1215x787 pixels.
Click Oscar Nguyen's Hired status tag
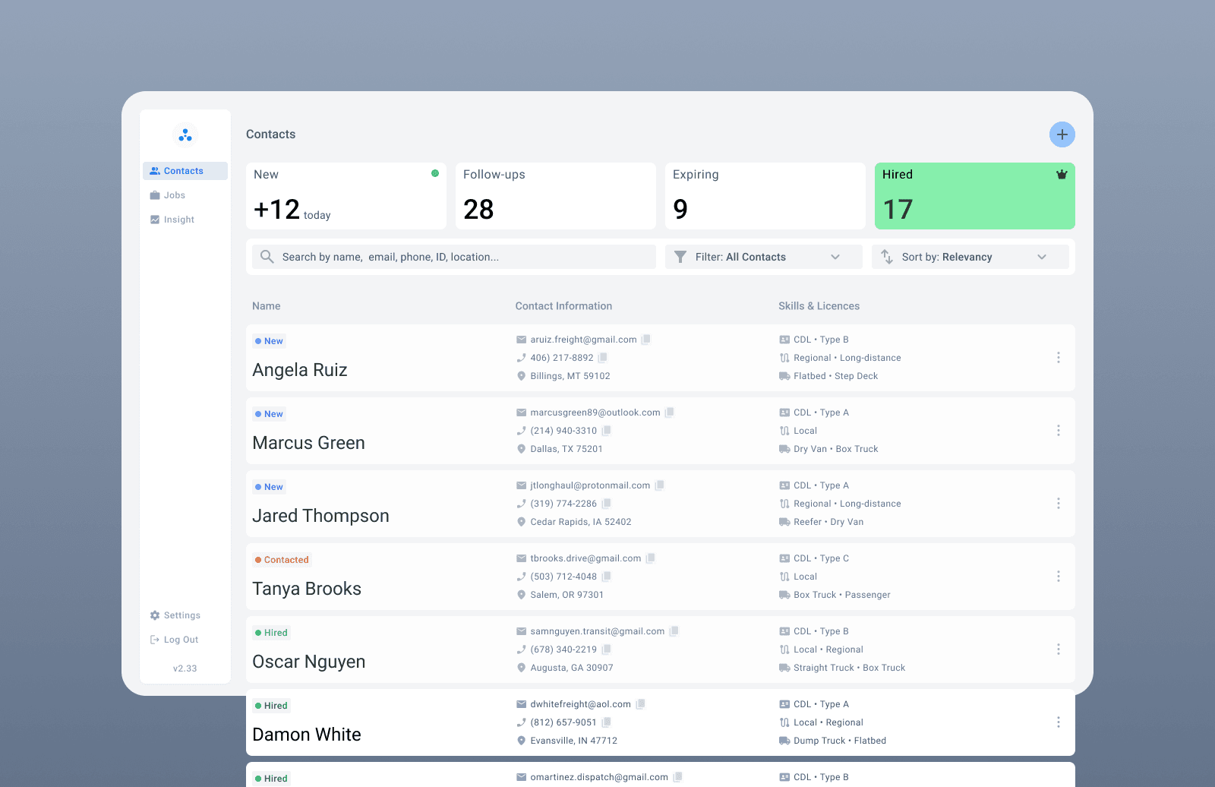coord(271,633)
